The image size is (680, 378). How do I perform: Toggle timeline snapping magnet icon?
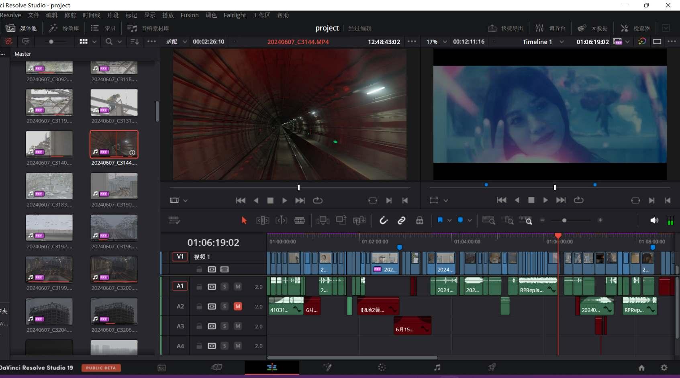click(x=384, y=220)
